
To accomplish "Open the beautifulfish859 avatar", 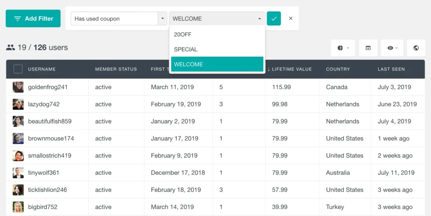I will pos(18,121).
